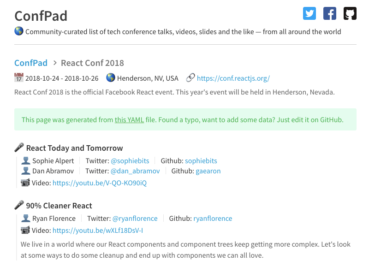Image resolution: width=369 pixels, height=272 pixels.
Task: Click the microphone icon for React Today and Tomorrow
Action: click(19, 147)
